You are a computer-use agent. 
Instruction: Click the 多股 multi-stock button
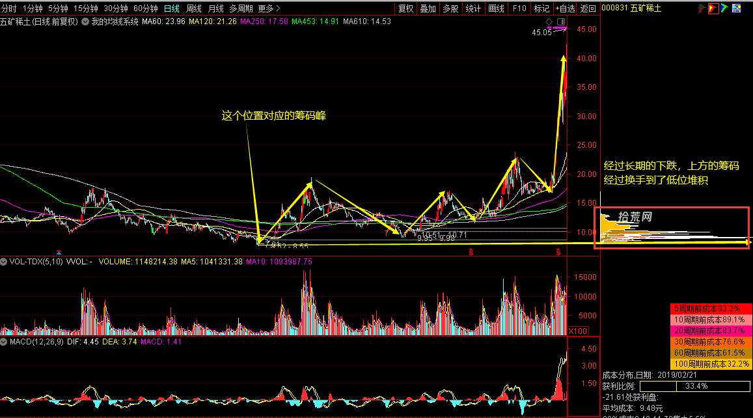coord(450,8)
